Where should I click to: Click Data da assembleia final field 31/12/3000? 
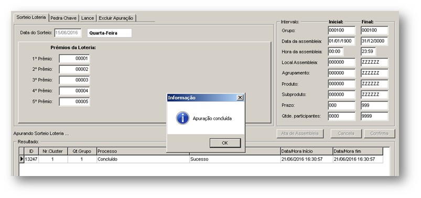[x=374, y=41]
